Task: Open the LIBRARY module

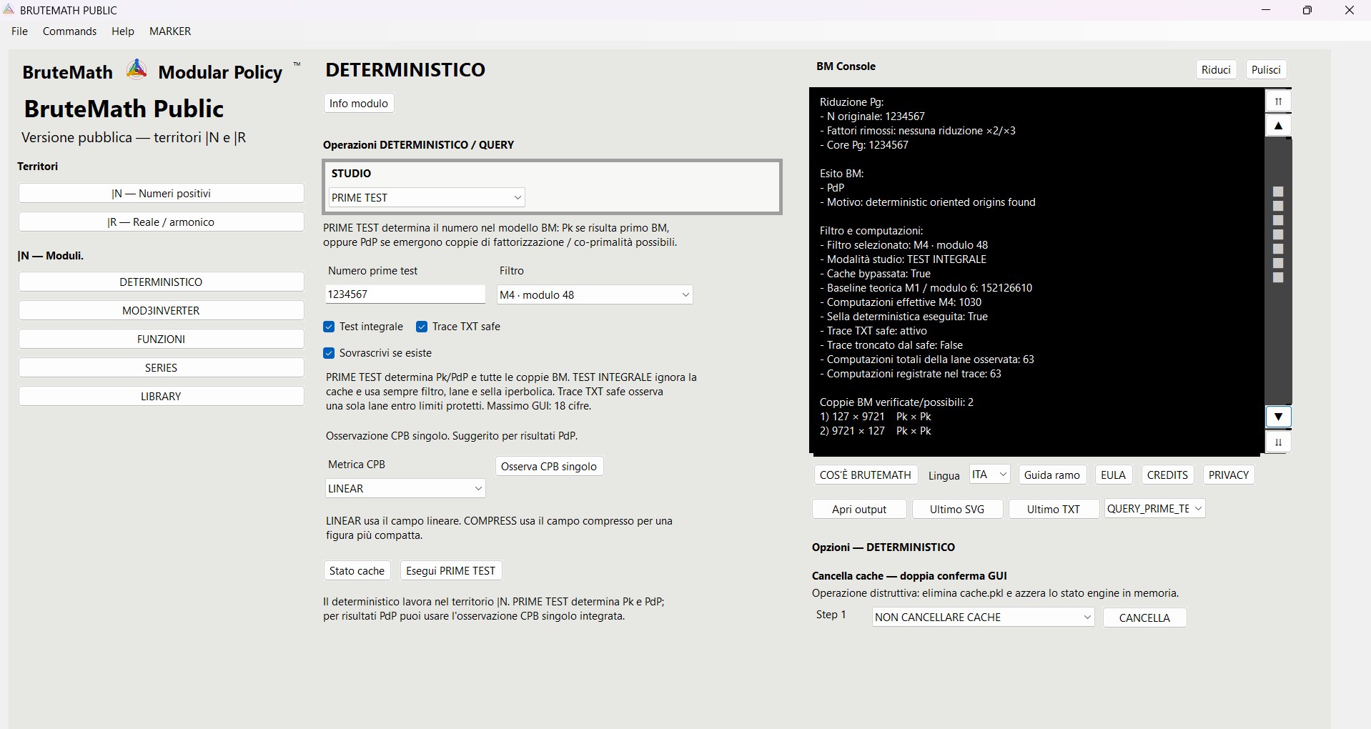Action: (x=161, y=396)
